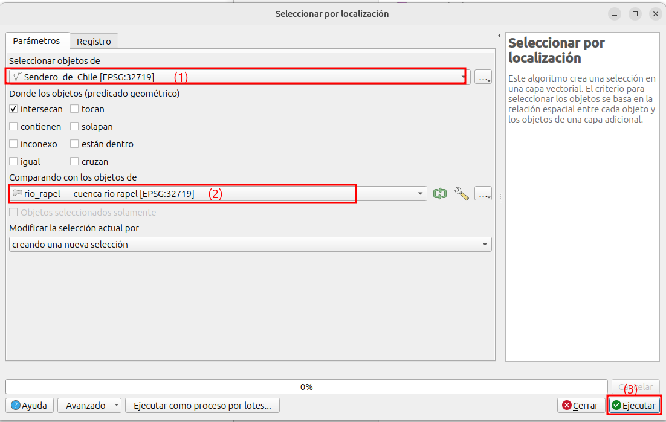Image resolution: width=666 pixels, height=422 pixels.
Task: Click browse button beside Sendero_de_Chile layer
Action: pyautogui.click(x=483, y=77)
